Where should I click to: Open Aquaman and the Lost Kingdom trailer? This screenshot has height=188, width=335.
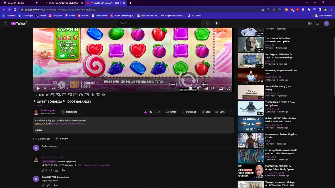tap(251, 140)
